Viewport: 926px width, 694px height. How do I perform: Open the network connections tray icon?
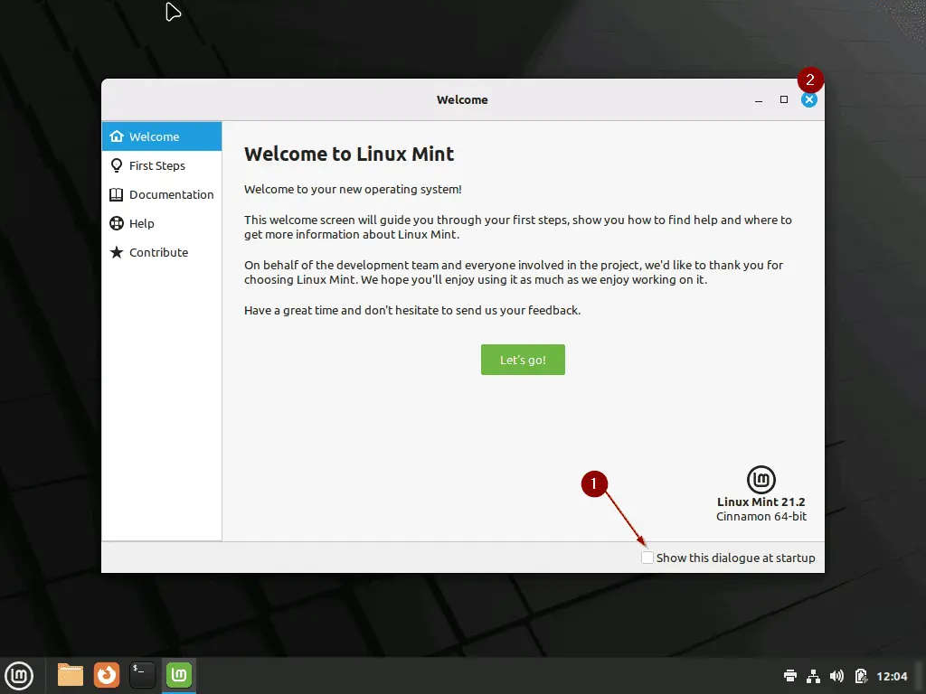tap(813, 676)
